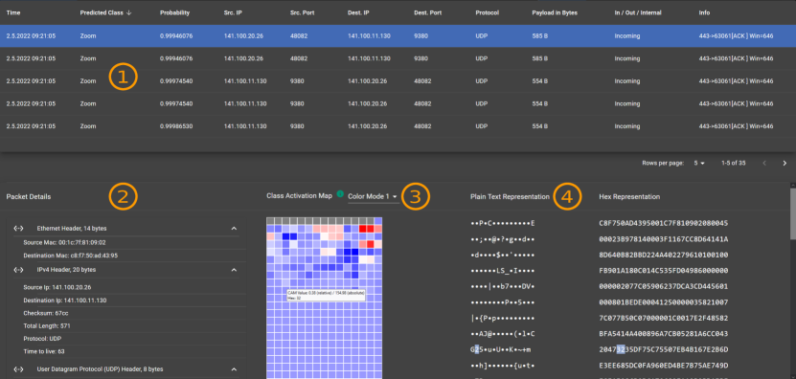Click the bright red cell in activation map
The width and height of the screenshot is (796, 379).
[362, 229]
